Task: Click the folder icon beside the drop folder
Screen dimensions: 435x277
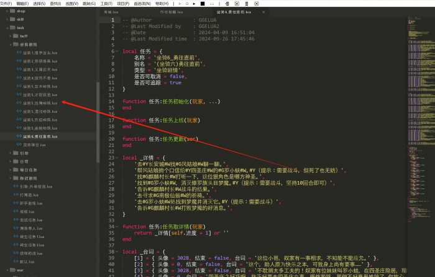Action: click(12, 11)
